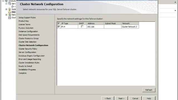The image size is (178, 100).
Task: Expand the Networks tree item
Action: tap(6, 15)
